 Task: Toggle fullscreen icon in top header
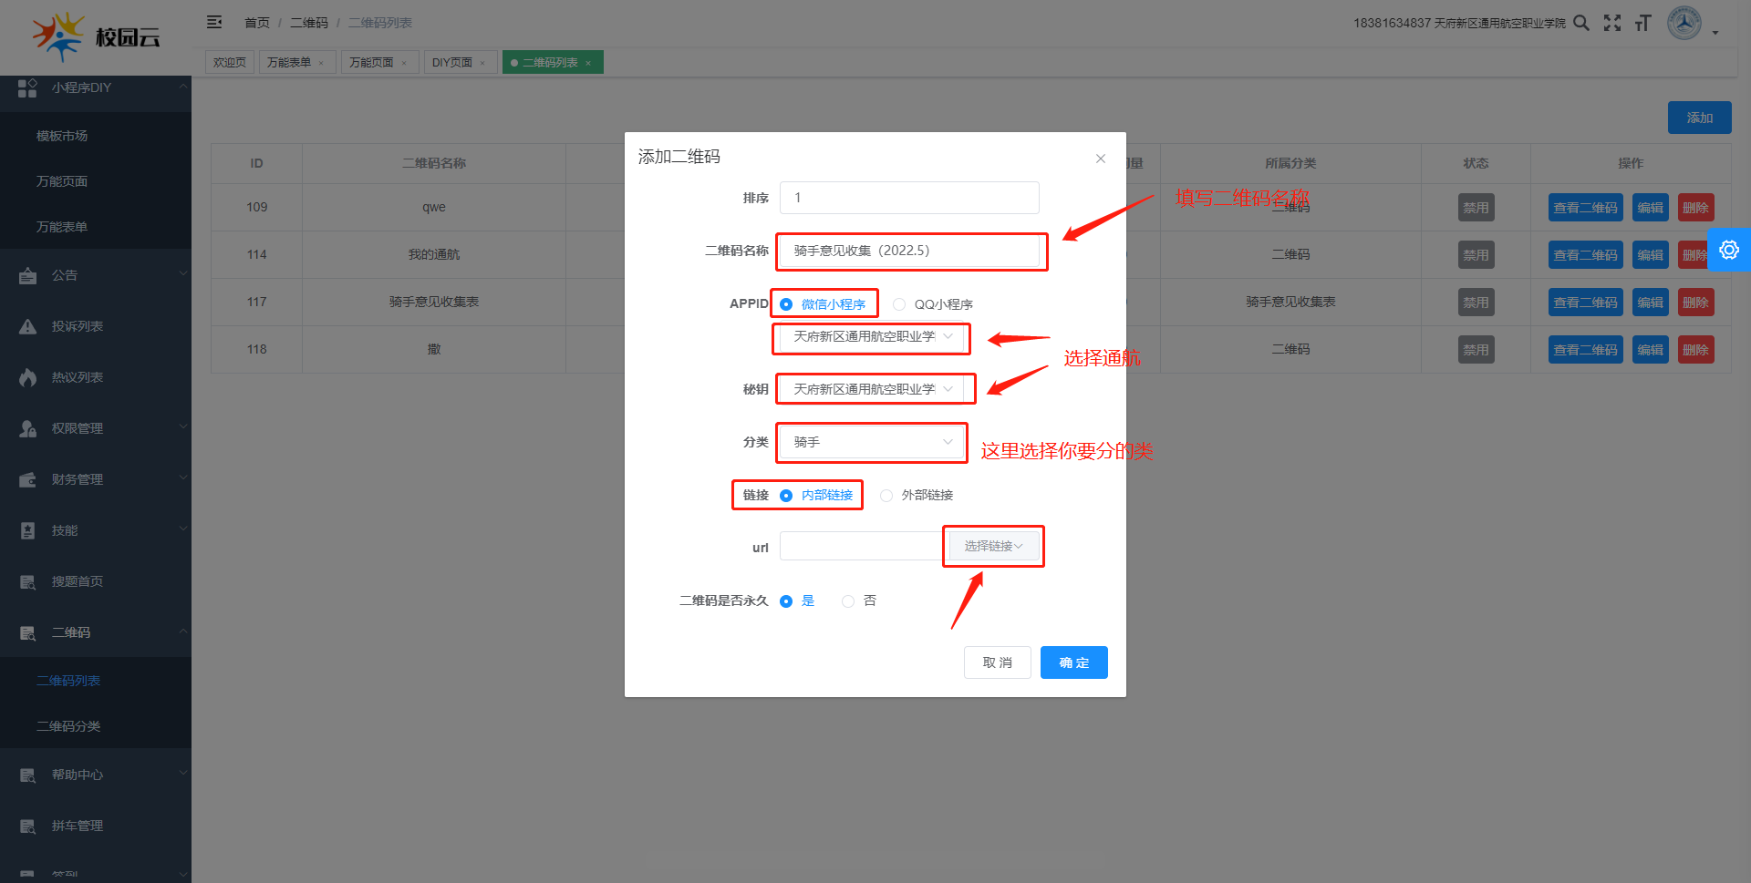(x=1612, y=23)
